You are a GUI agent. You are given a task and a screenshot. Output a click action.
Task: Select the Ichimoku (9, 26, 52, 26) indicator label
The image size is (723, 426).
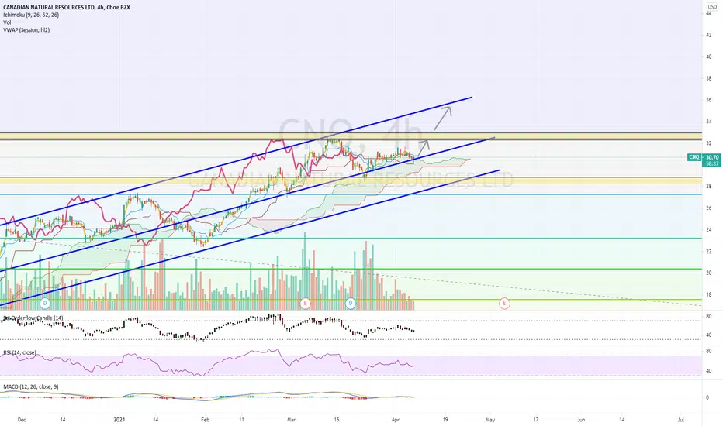(31, 15)
